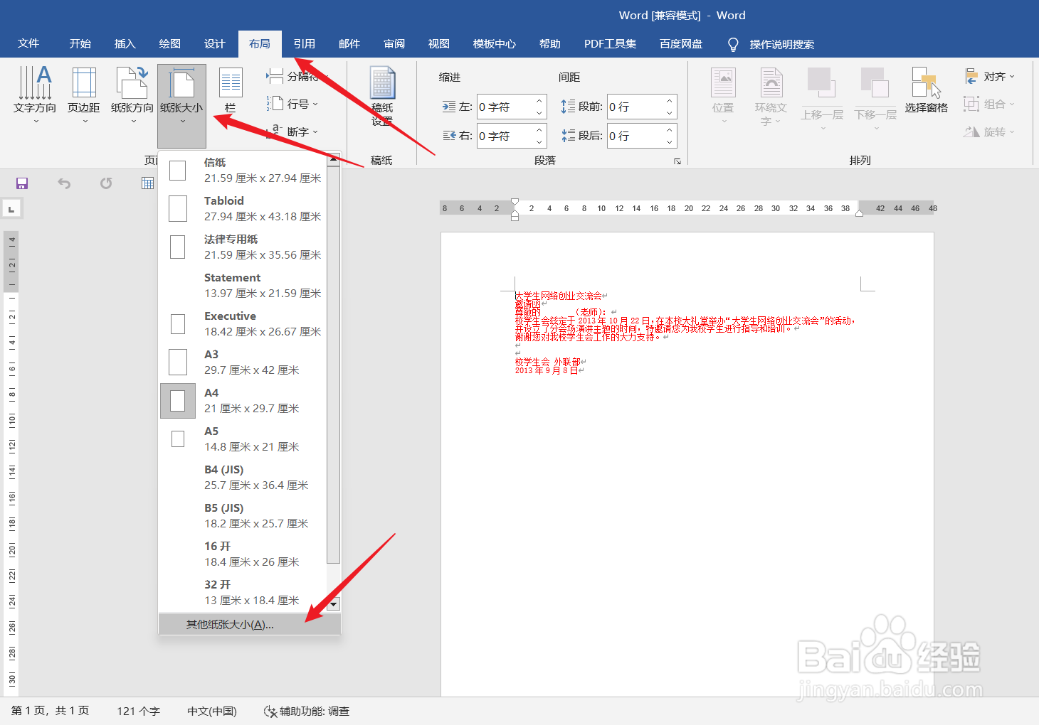Select the Executive paper size

click(243, 323)
